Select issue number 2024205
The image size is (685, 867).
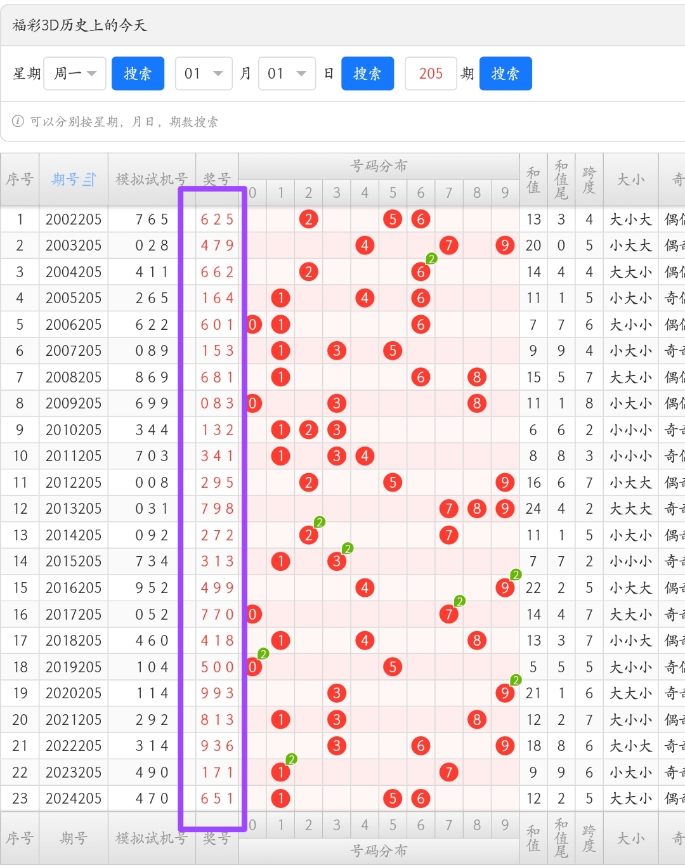click(x=74, y=799)
